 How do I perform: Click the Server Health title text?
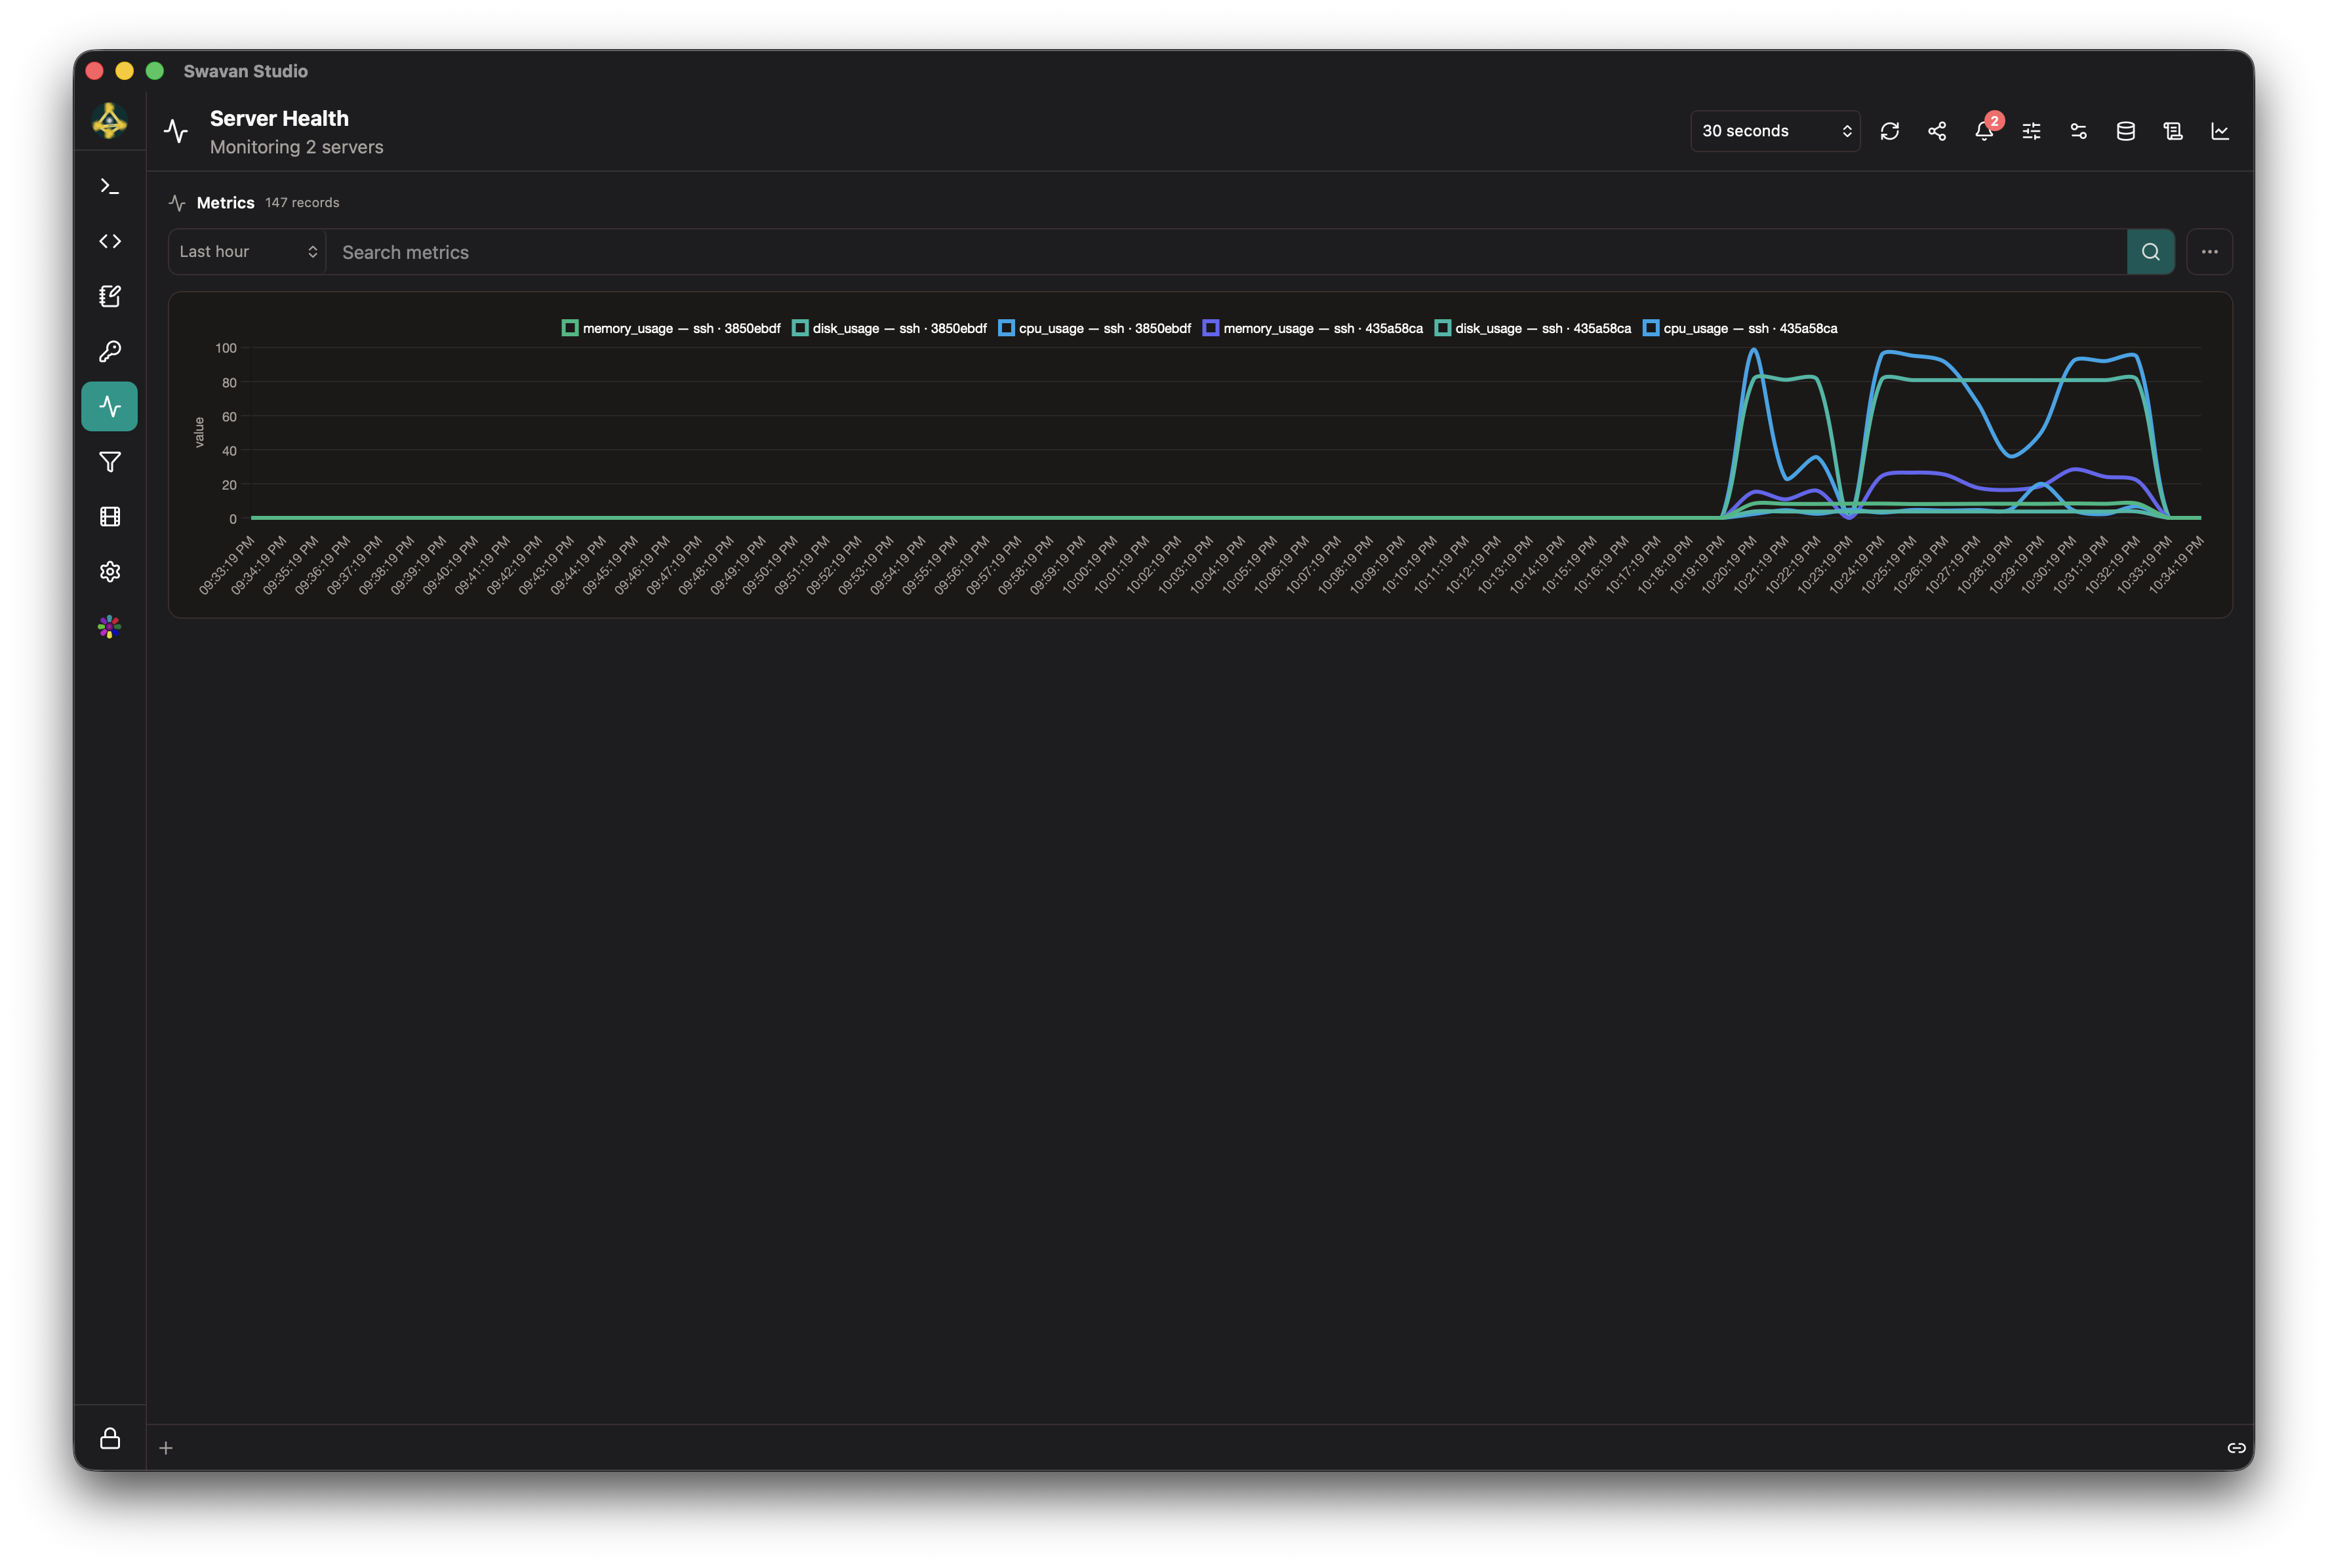tap(279, 118)
